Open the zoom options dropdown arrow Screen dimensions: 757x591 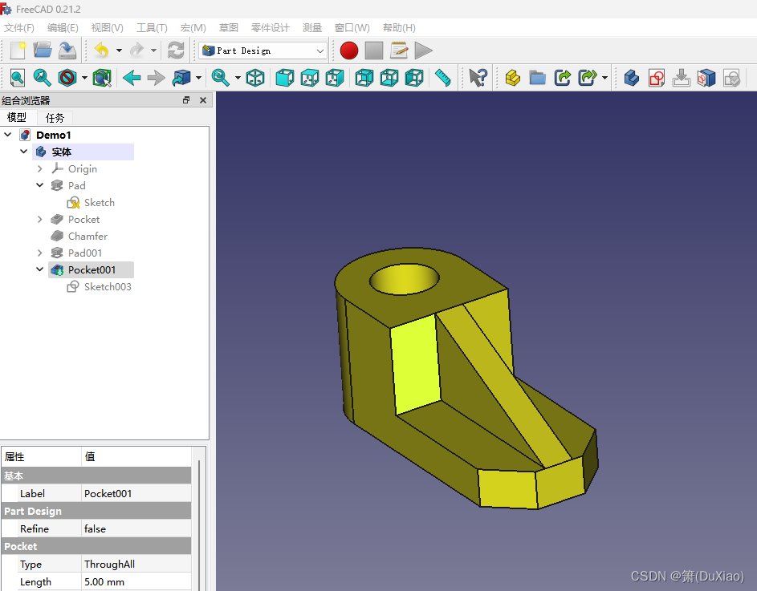[238, 78]
